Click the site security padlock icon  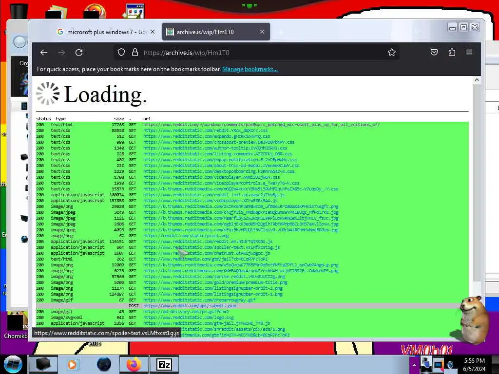coord(135,53)
